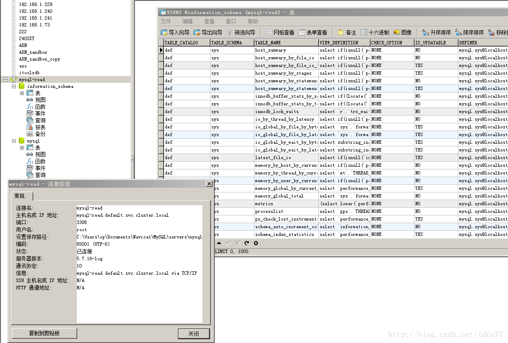Viewport: 508px width, 343px height.
Task: Click the stop icon below the grid
Action: point(256,243)
